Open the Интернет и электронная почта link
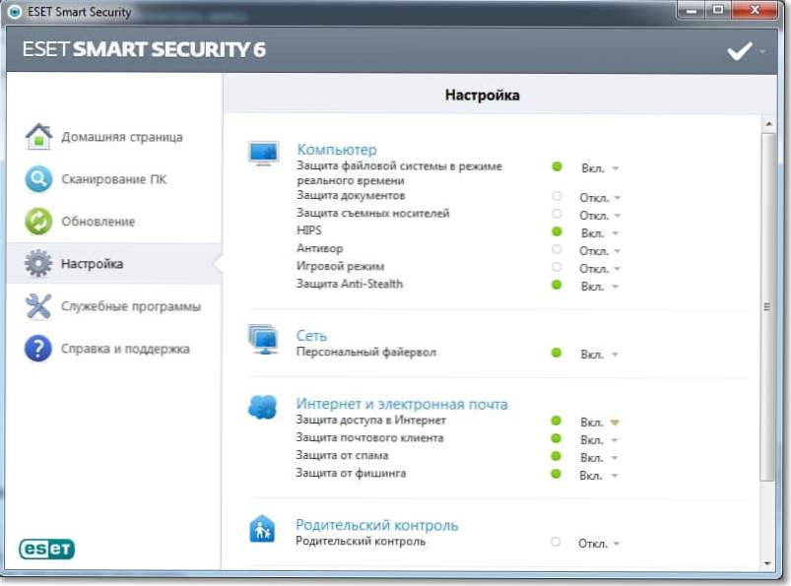Viewport: 791px width, 586px height. tap(402, 404)
